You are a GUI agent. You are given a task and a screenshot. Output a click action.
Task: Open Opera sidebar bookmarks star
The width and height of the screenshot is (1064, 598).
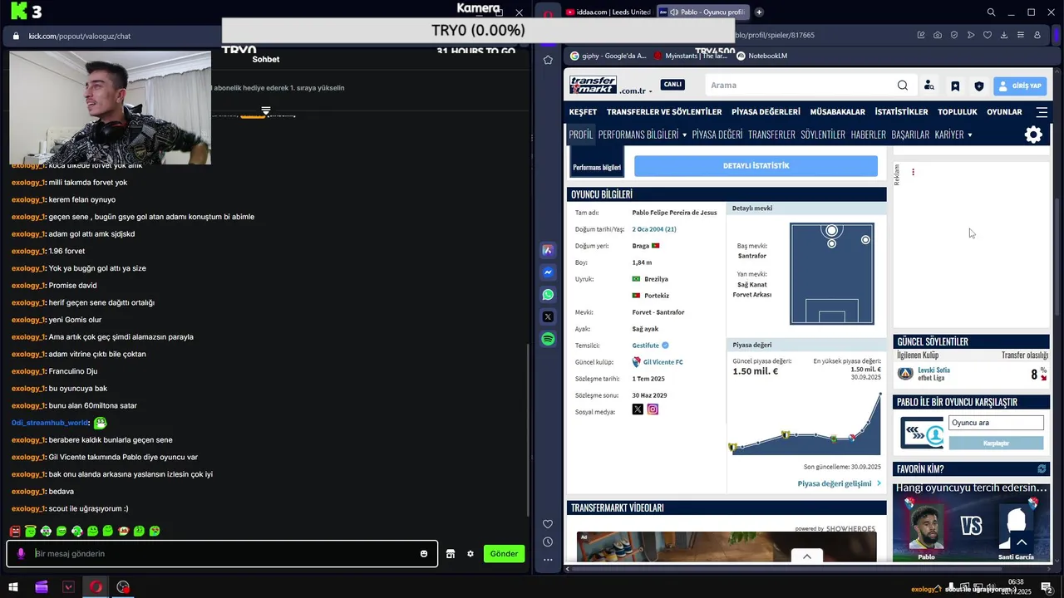coord(548,60)
